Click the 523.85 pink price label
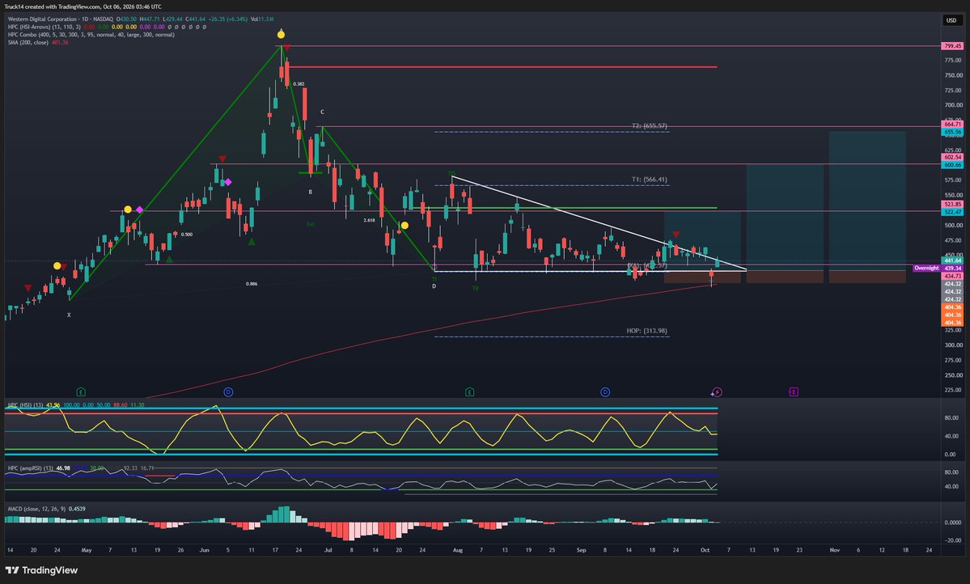 point(953,204)
